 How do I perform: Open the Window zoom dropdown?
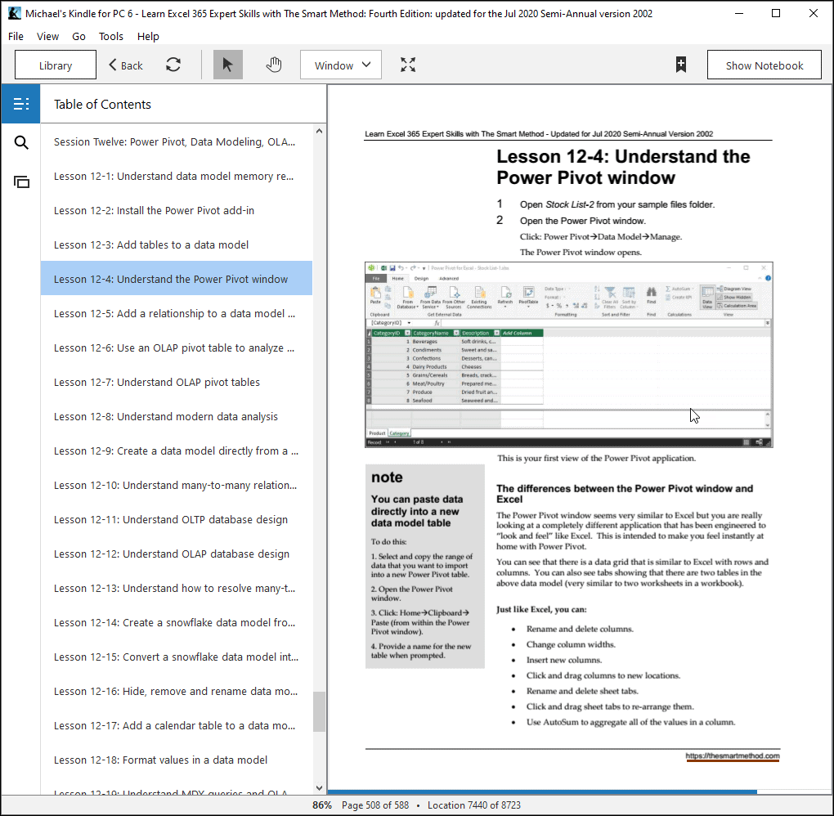pos(341,65)
